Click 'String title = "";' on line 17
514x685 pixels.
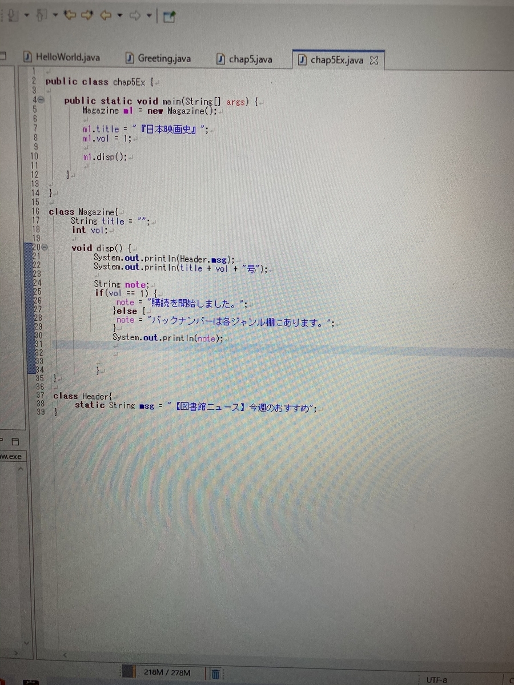point(111,221)
